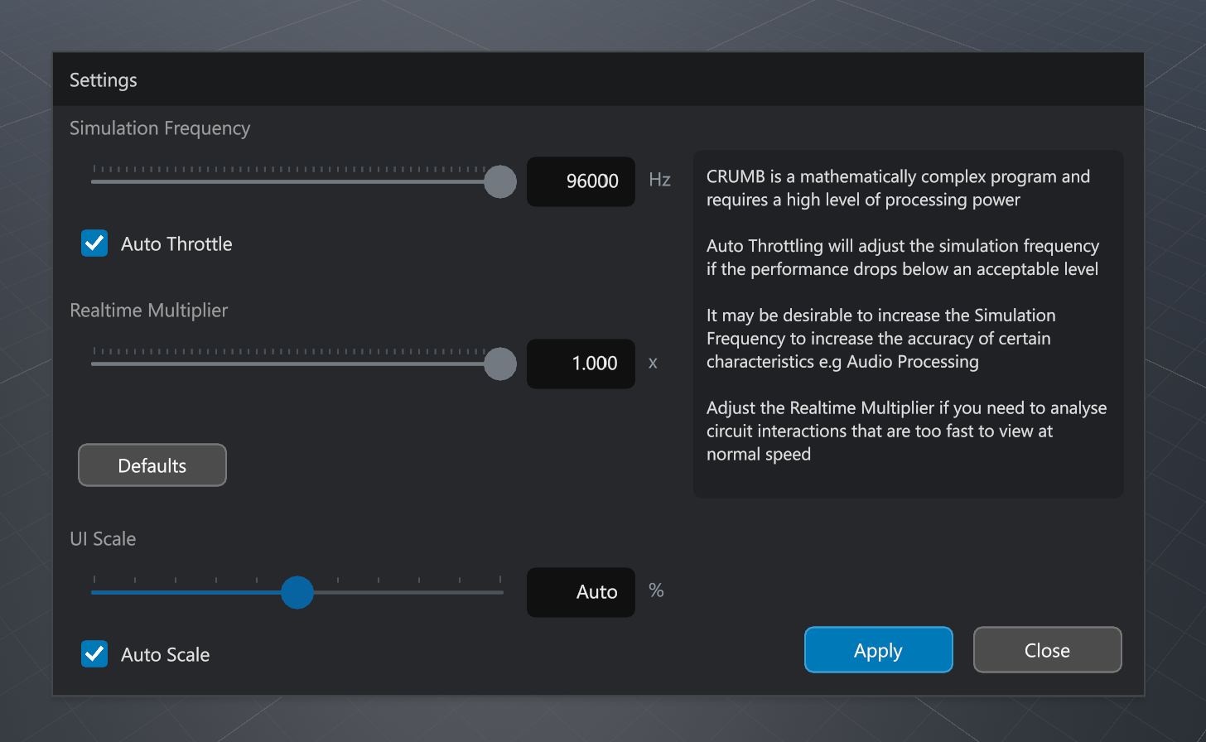The width and height of the screenshot is (1206, 742).
Task: Apply the settings changes
Action: click(x=878, y=649)
